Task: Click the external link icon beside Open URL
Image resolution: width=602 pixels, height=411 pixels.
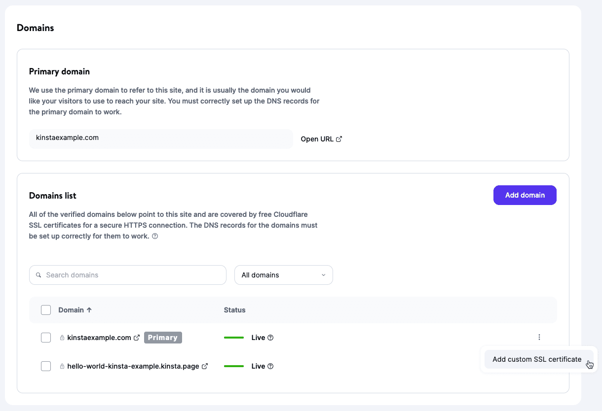Action: pyautogui.click(x=339, y=139)
